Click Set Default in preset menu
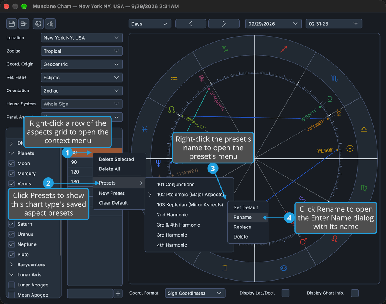The image size is (386, 304). [248, 207]
